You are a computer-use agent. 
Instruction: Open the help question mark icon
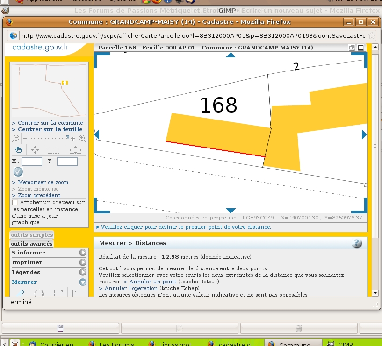coord(357,243)
